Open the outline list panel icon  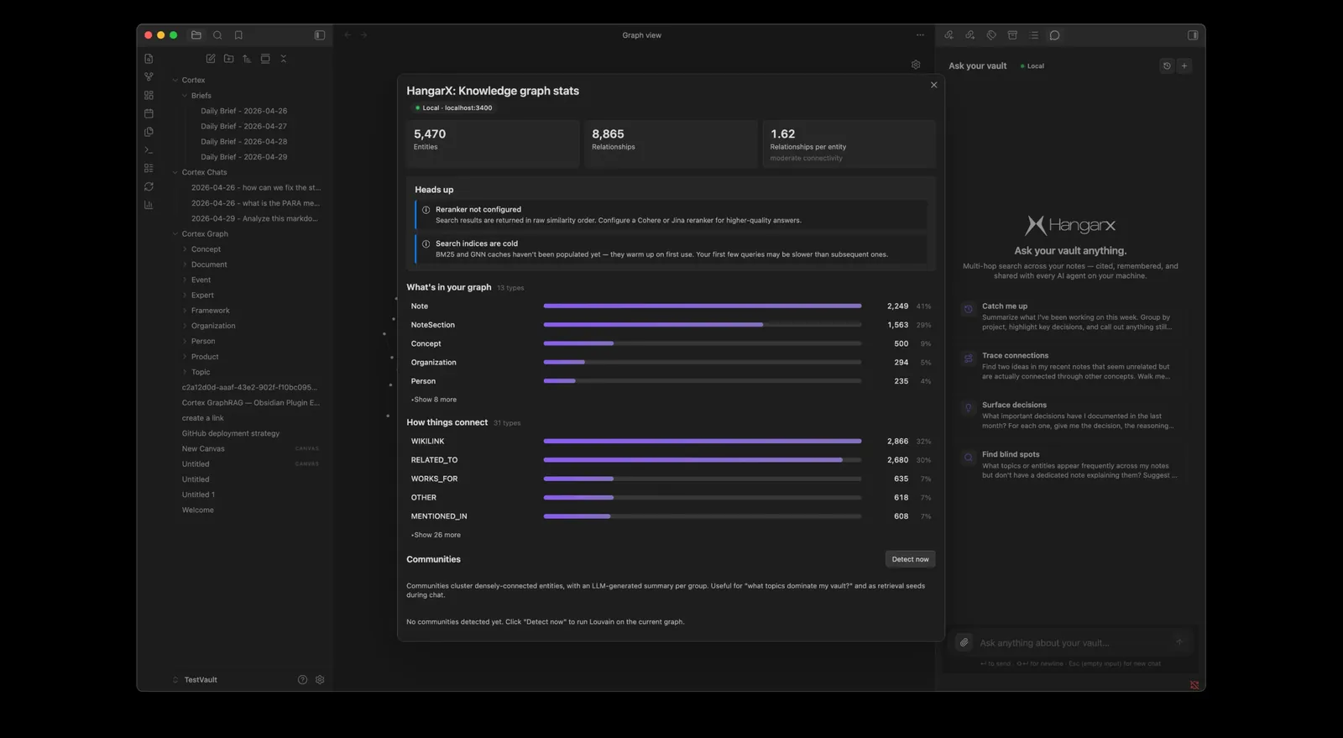coord(1034,35)
